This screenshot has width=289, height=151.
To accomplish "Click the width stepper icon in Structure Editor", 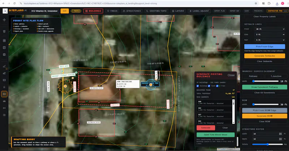I will point(280,134).
